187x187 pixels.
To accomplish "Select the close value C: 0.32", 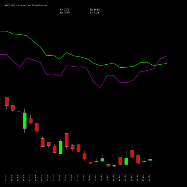I will 65,10.
